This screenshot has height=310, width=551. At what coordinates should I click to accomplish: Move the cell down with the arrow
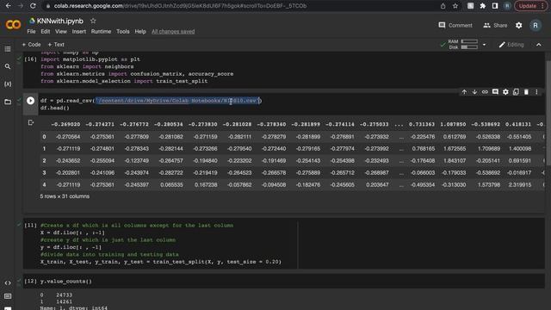pyautogui.click(x=474, y=92)
